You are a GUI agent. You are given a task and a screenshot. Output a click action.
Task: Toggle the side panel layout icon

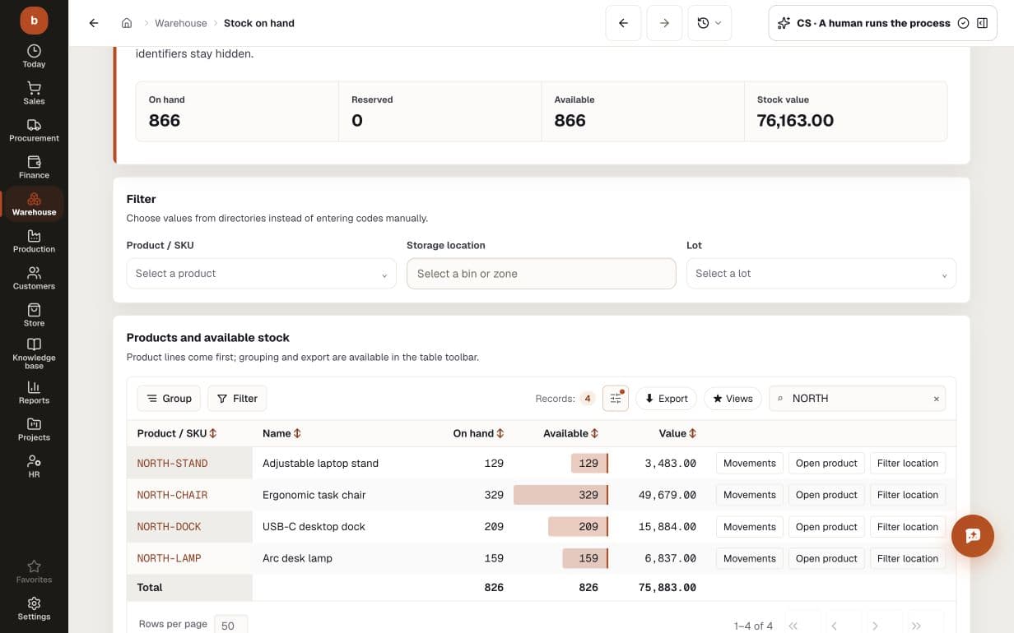[x=982, y=23]
